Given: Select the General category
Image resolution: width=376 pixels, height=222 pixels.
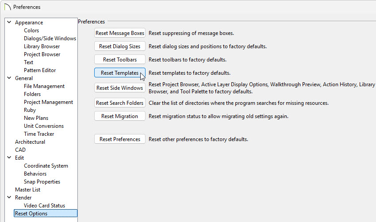Looking at the screenshot, I should 24,78.
